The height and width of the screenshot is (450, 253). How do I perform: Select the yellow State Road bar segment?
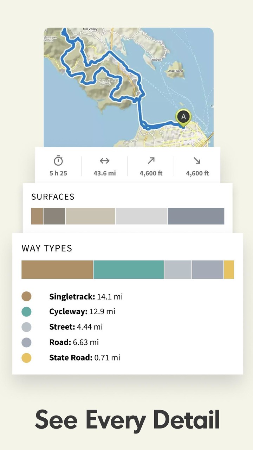(229, 270)
